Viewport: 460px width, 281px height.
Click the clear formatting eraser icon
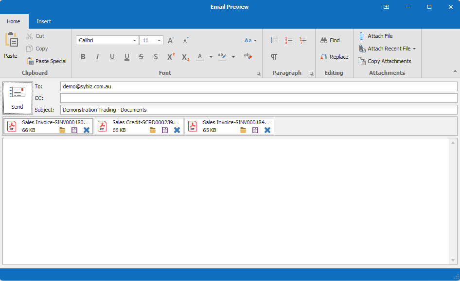click(248, 56)
